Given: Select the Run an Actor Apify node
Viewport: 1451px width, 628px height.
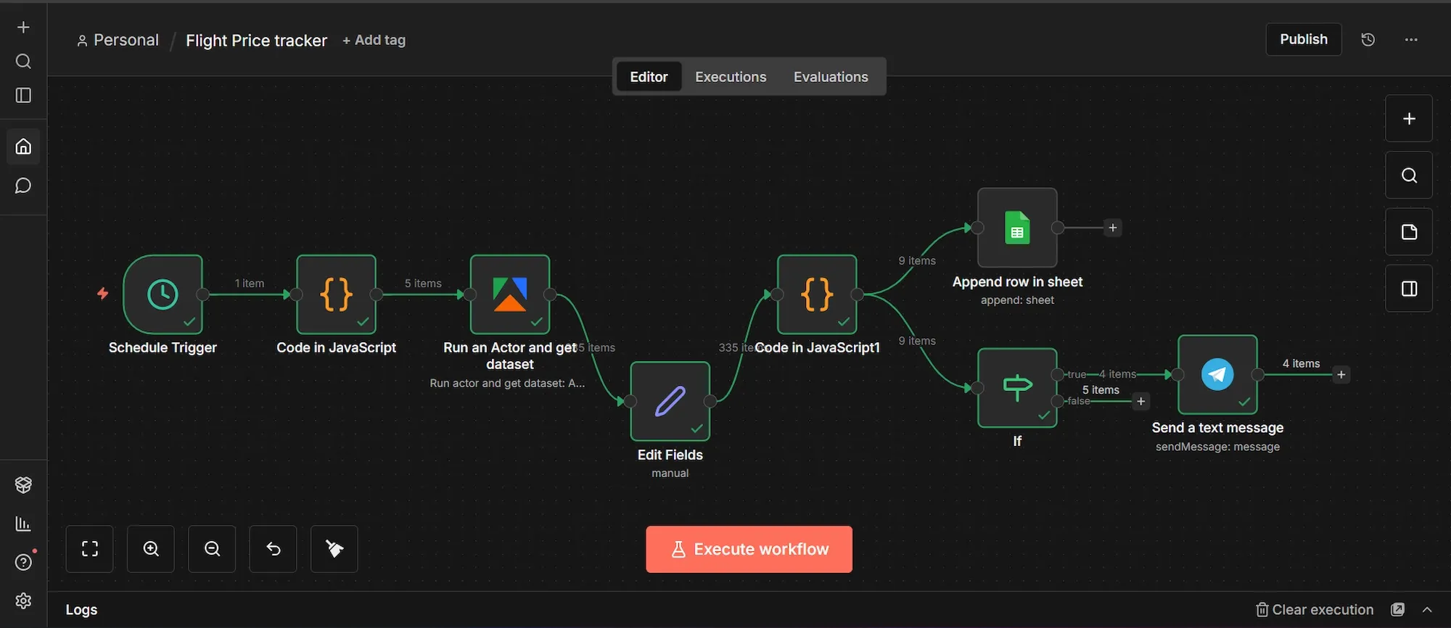Looking at the screenshot, I should point(510,294).
